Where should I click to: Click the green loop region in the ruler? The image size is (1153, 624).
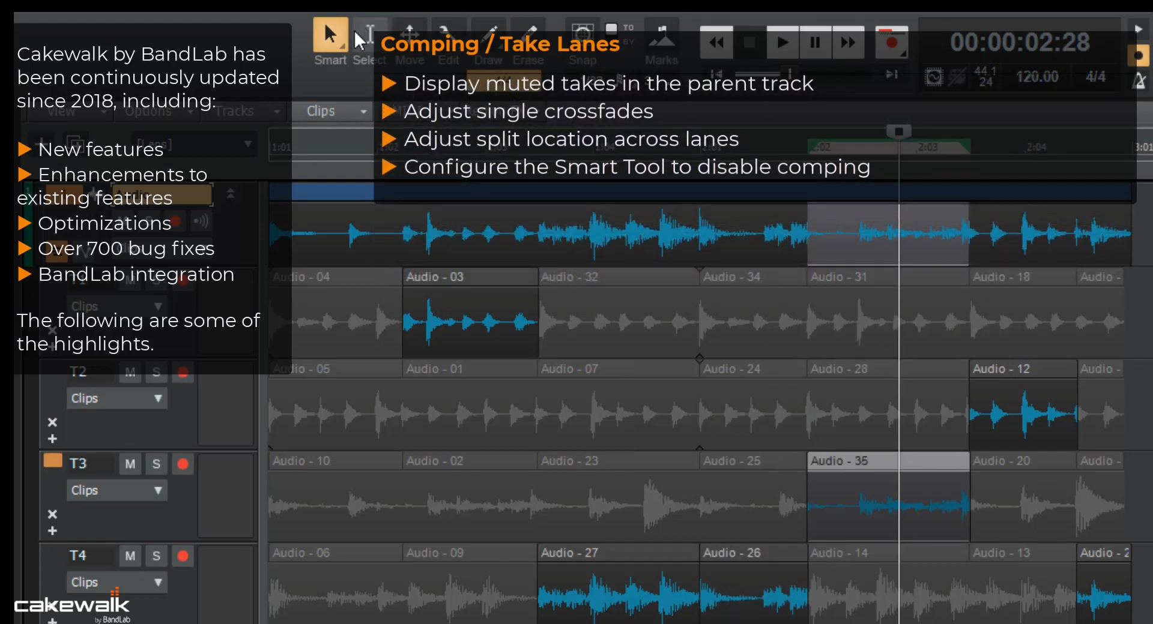coord(889,147)
